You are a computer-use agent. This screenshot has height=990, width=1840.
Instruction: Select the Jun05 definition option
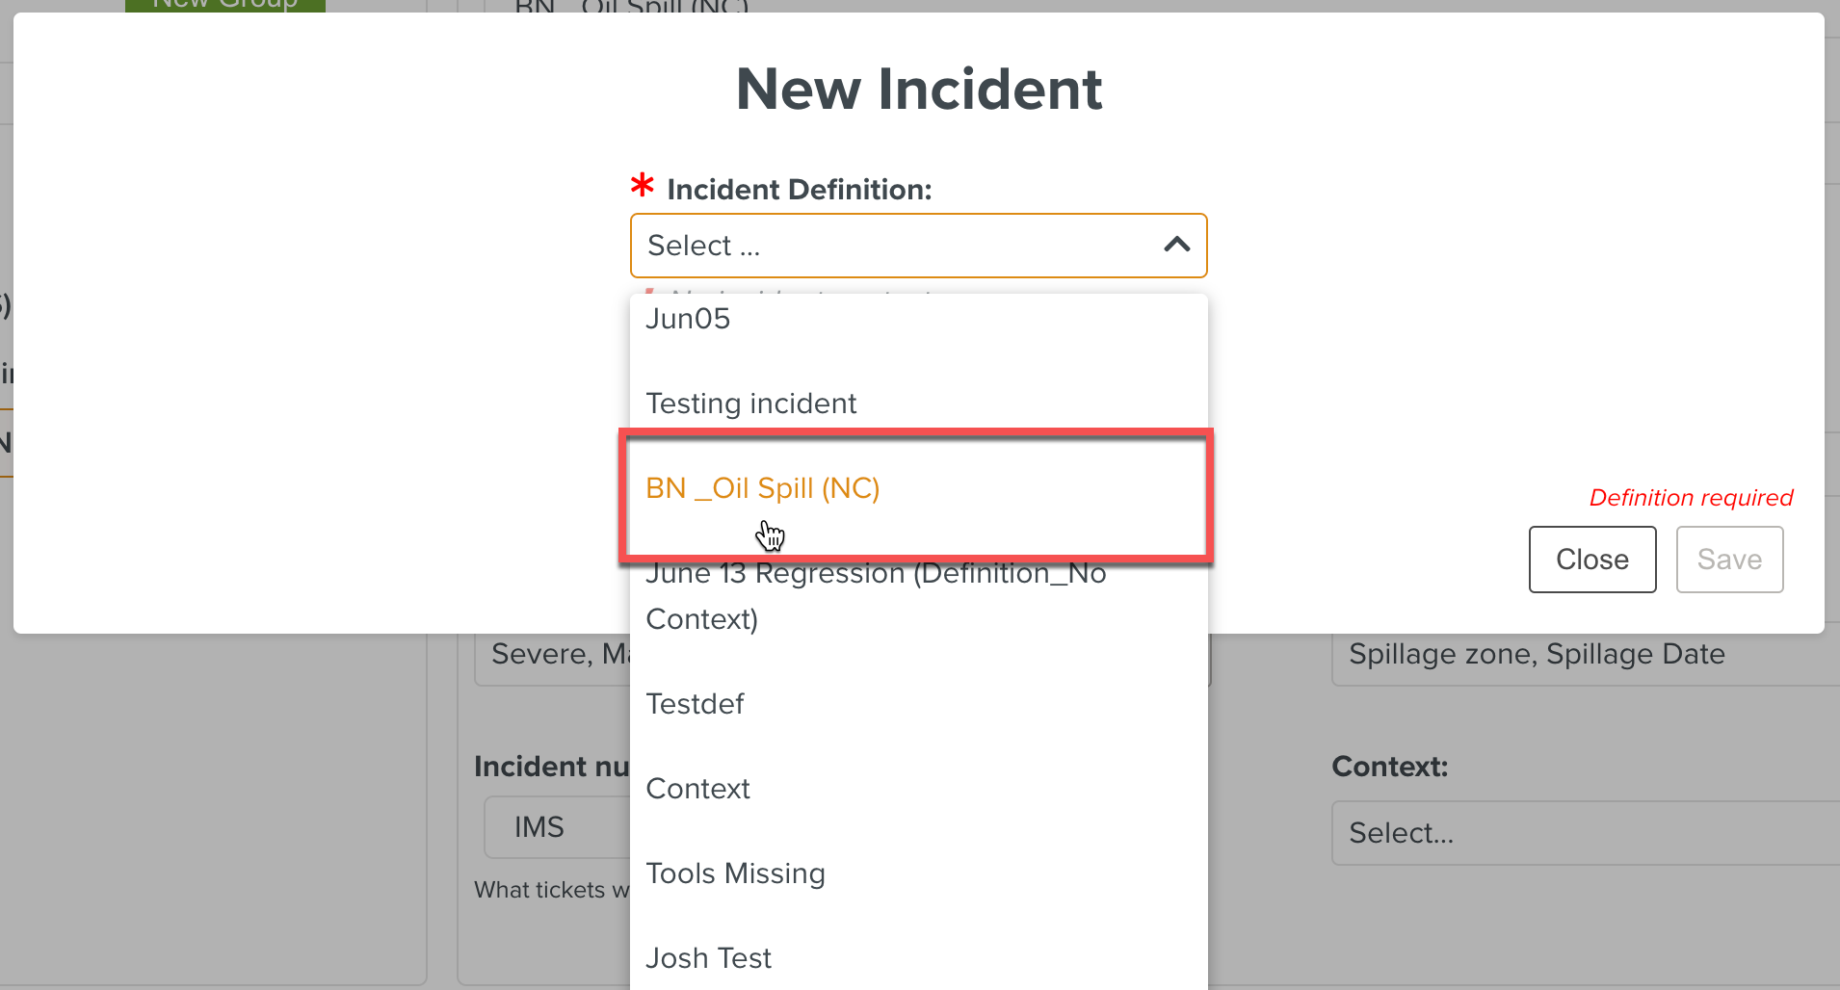[918, 319]
